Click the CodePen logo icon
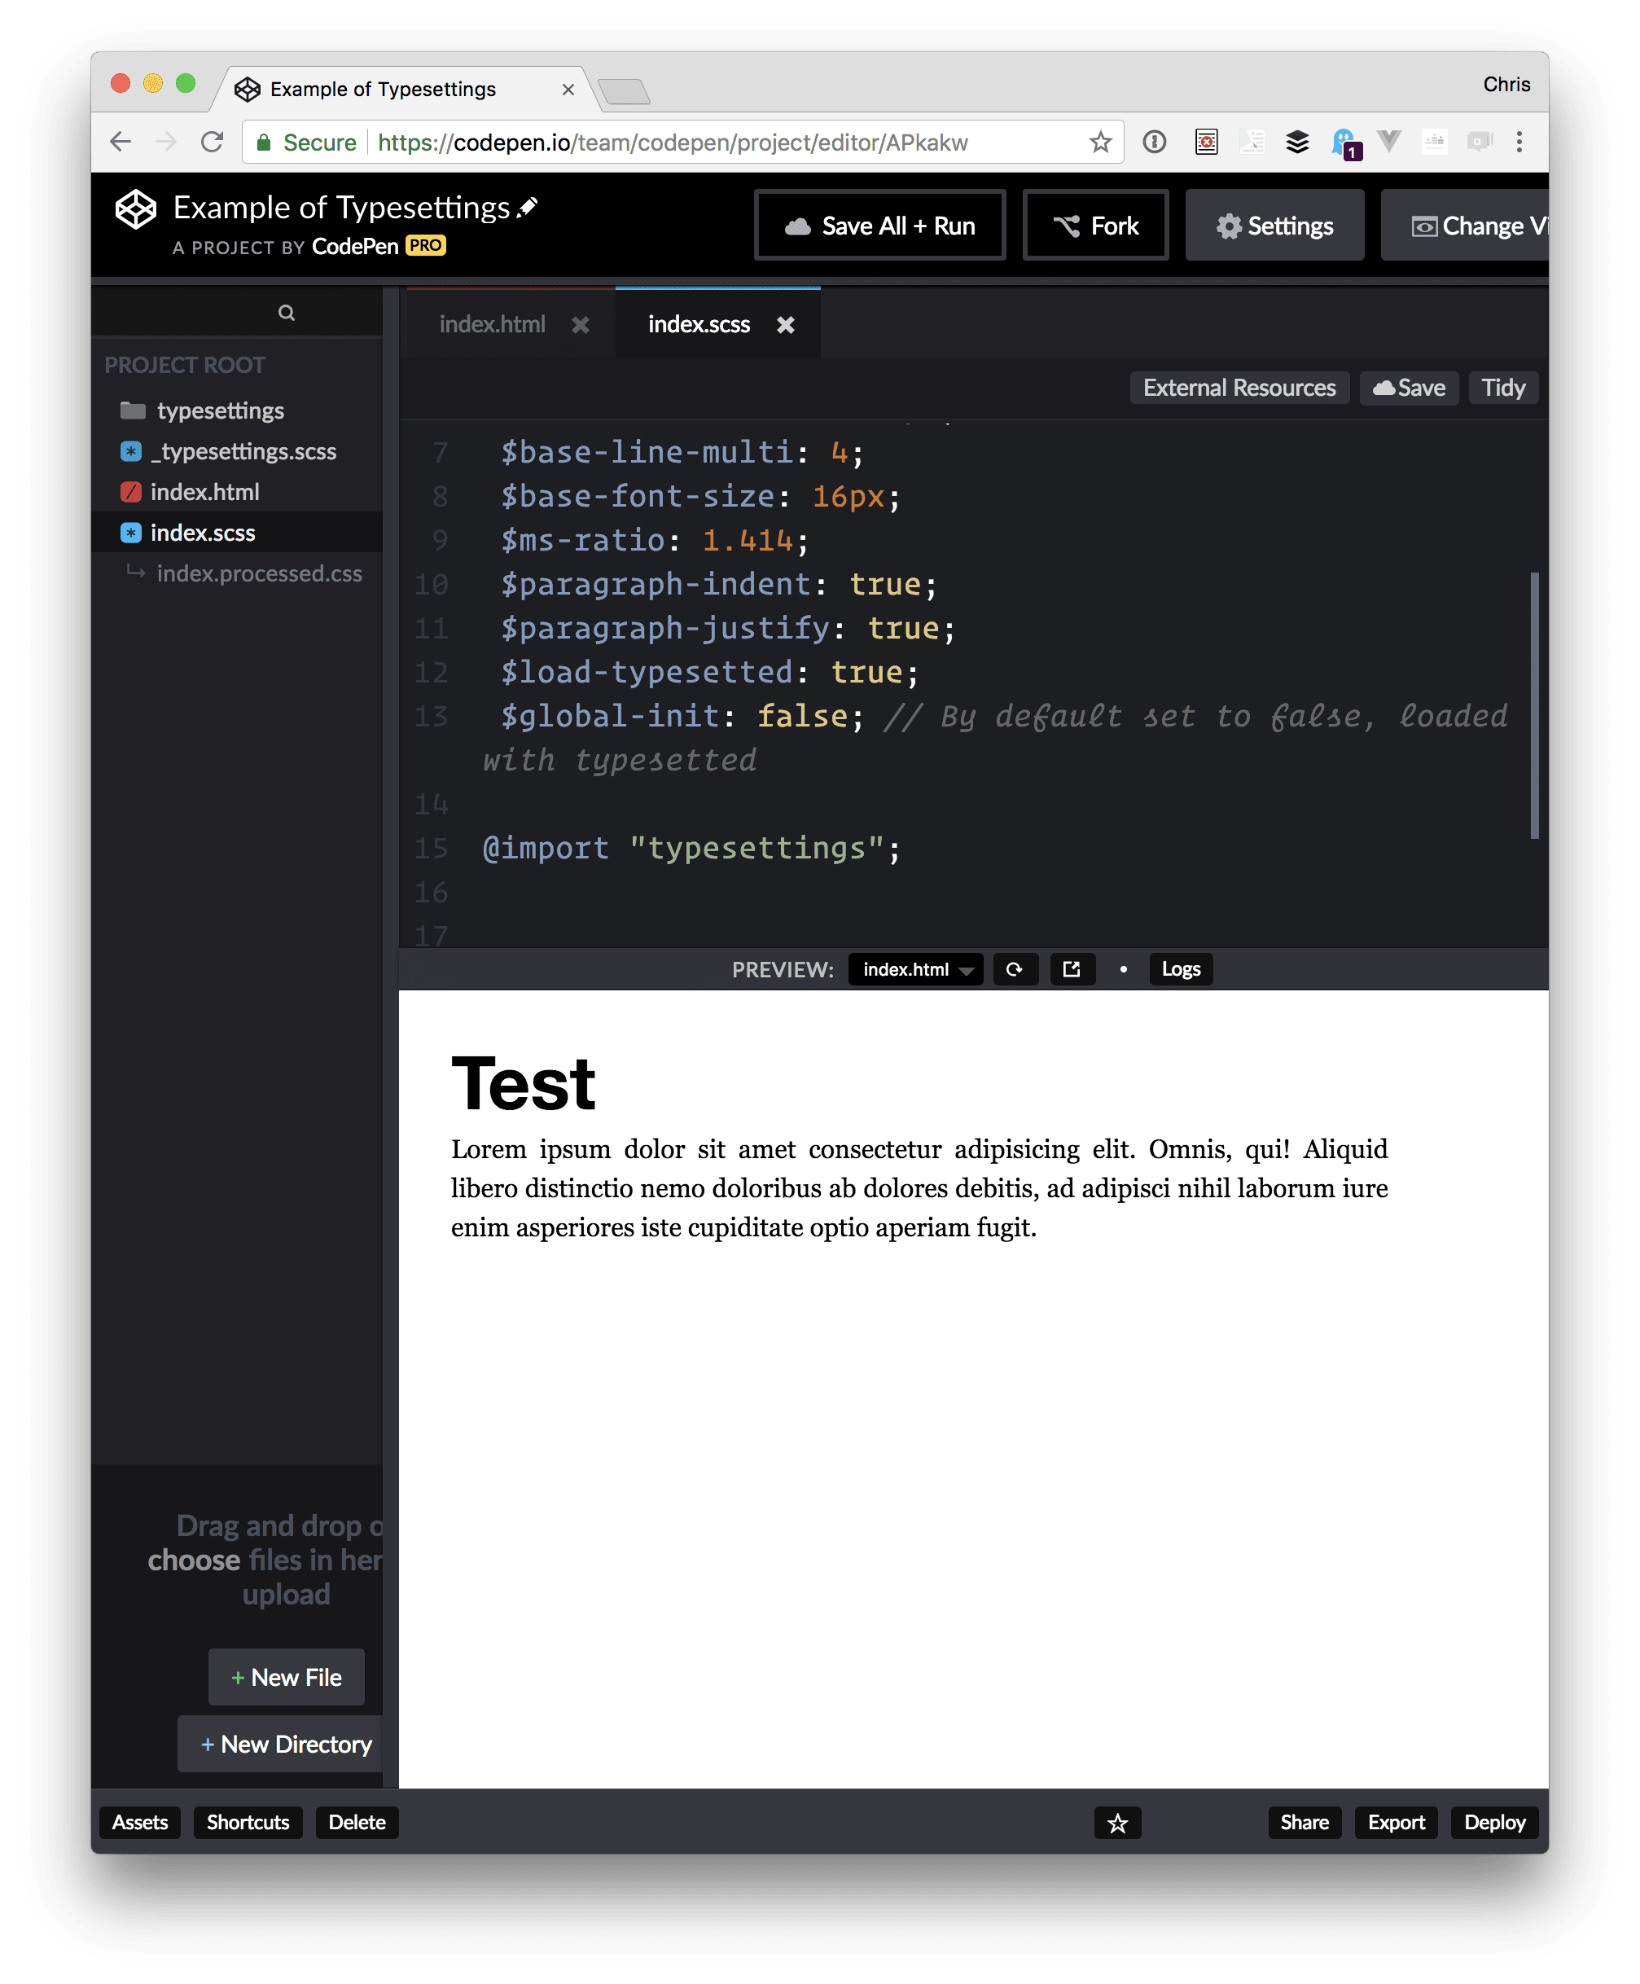Image resolution: width=1640 pixels, height=1984 pixels. 136,208
